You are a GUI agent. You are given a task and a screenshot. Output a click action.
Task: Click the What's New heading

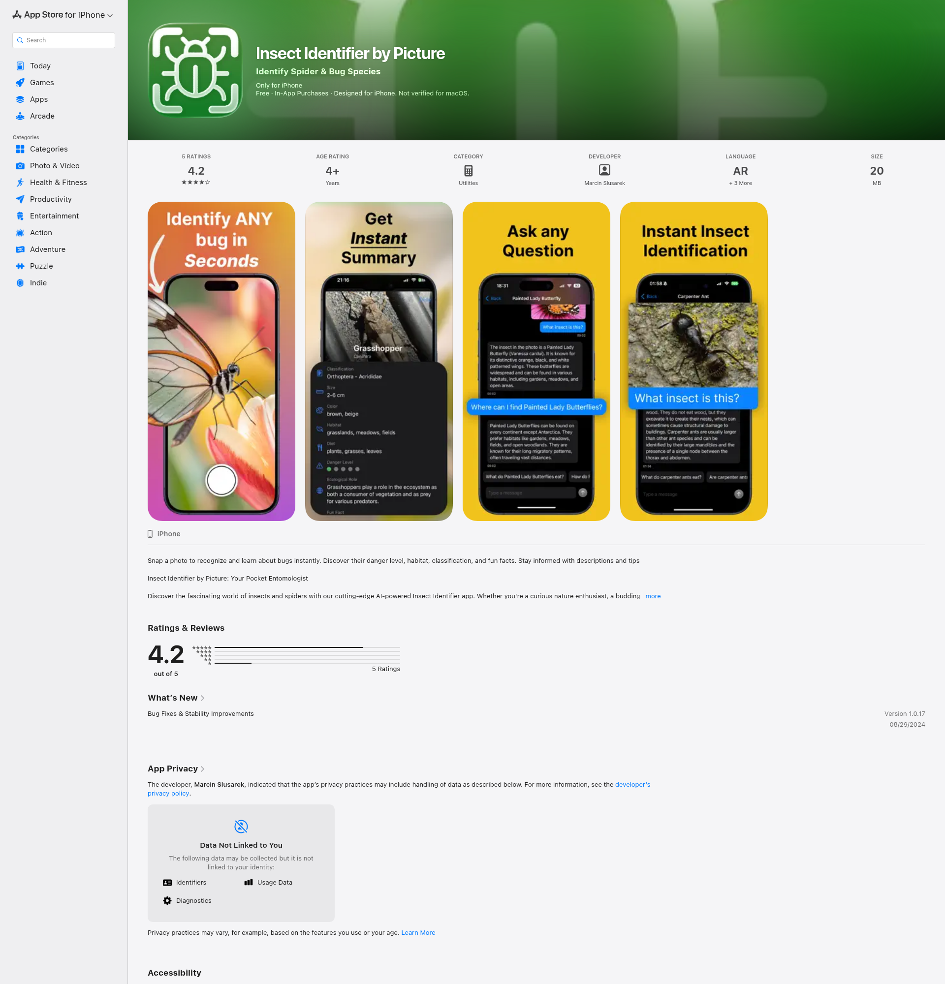pyautogui.click(x=172, y=698)
